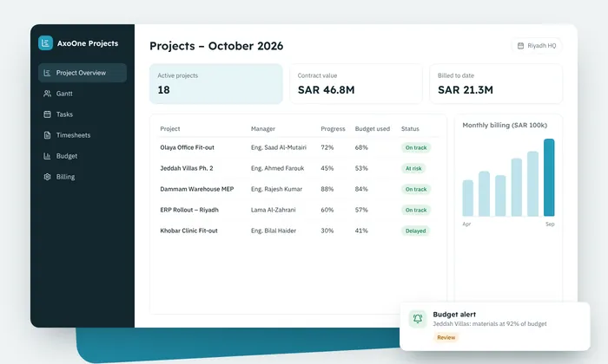608x364 pixels.
Task: Click manager Eng. Bilal Haider
Action: [x=274, y=231]
